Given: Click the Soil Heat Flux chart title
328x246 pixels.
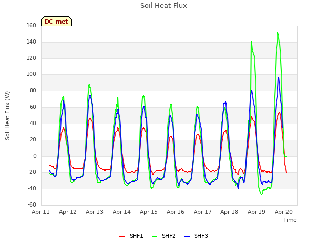Looking at the screenshot, I should pyautogui.click(x=163, y=6).
